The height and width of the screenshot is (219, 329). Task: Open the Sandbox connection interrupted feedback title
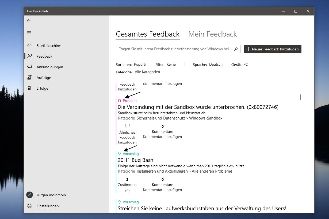[x=198, y=107]
